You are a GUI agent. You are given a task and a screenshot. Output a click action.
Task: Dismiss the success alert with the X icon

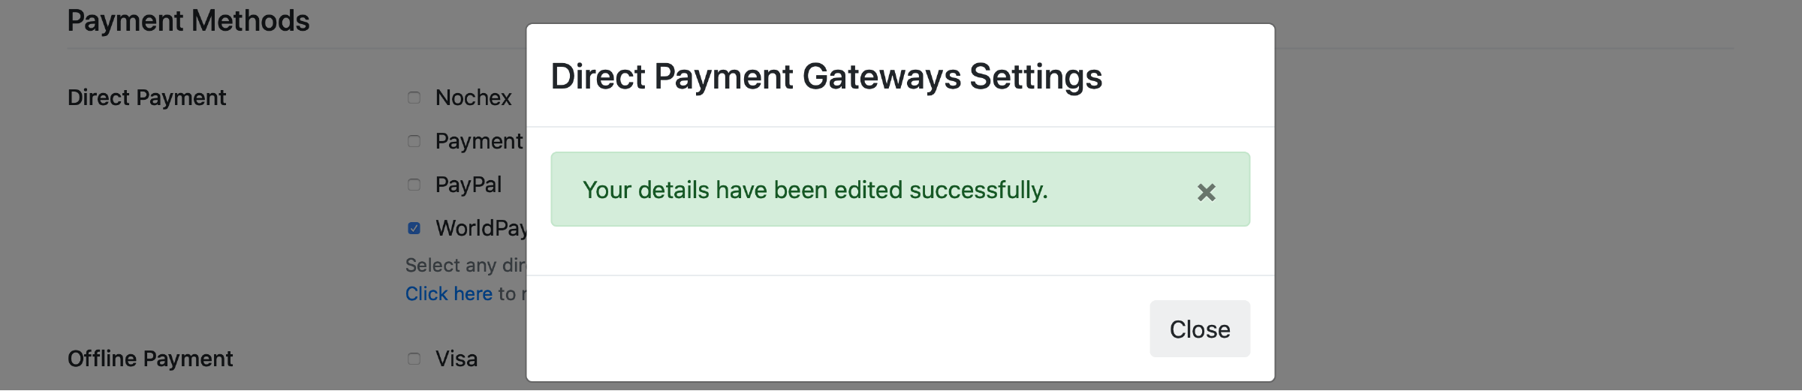(x=1206, y=192)
